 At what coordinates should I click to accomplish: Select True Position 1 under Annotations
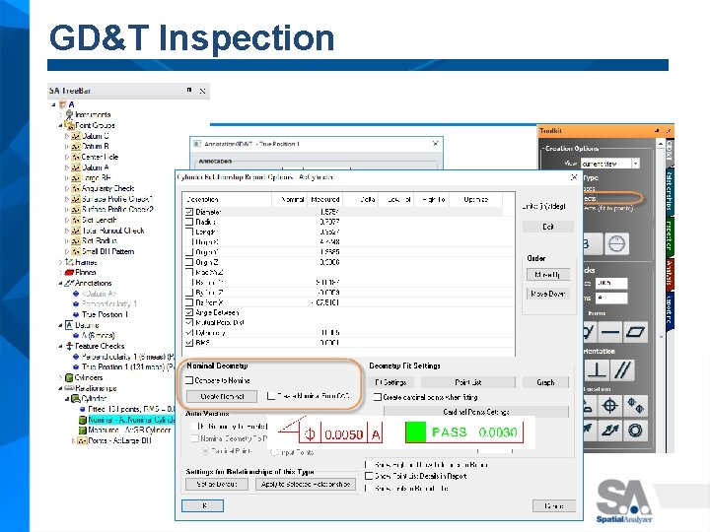(x=106, y=314)
